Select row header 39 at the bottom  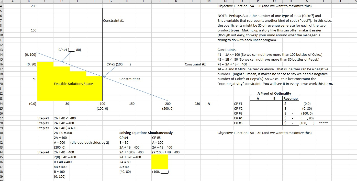2,176
